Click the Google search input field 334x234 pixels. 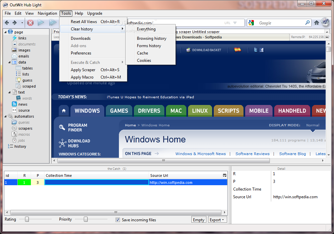pos(279,23)
